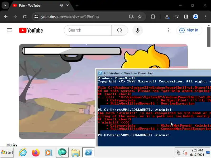211x158 pixels.
Task: Click the 'wininit' command prompt line
Action: pyautogui.click(x=133, y=135)
